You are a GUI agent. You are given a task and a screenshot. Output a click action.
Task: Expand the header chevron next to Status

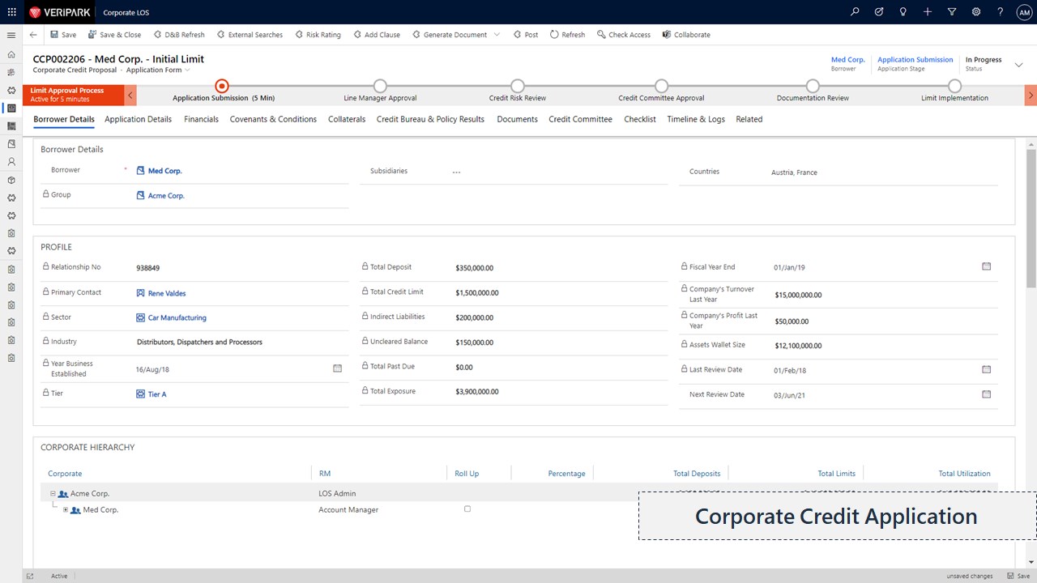[1018, 65]
